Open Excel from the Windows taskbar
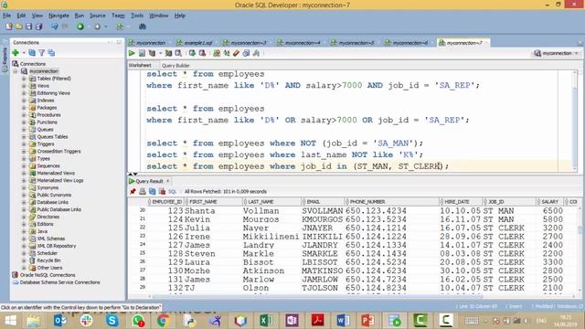Screen dimensions: 585x329 click(266, 321)
